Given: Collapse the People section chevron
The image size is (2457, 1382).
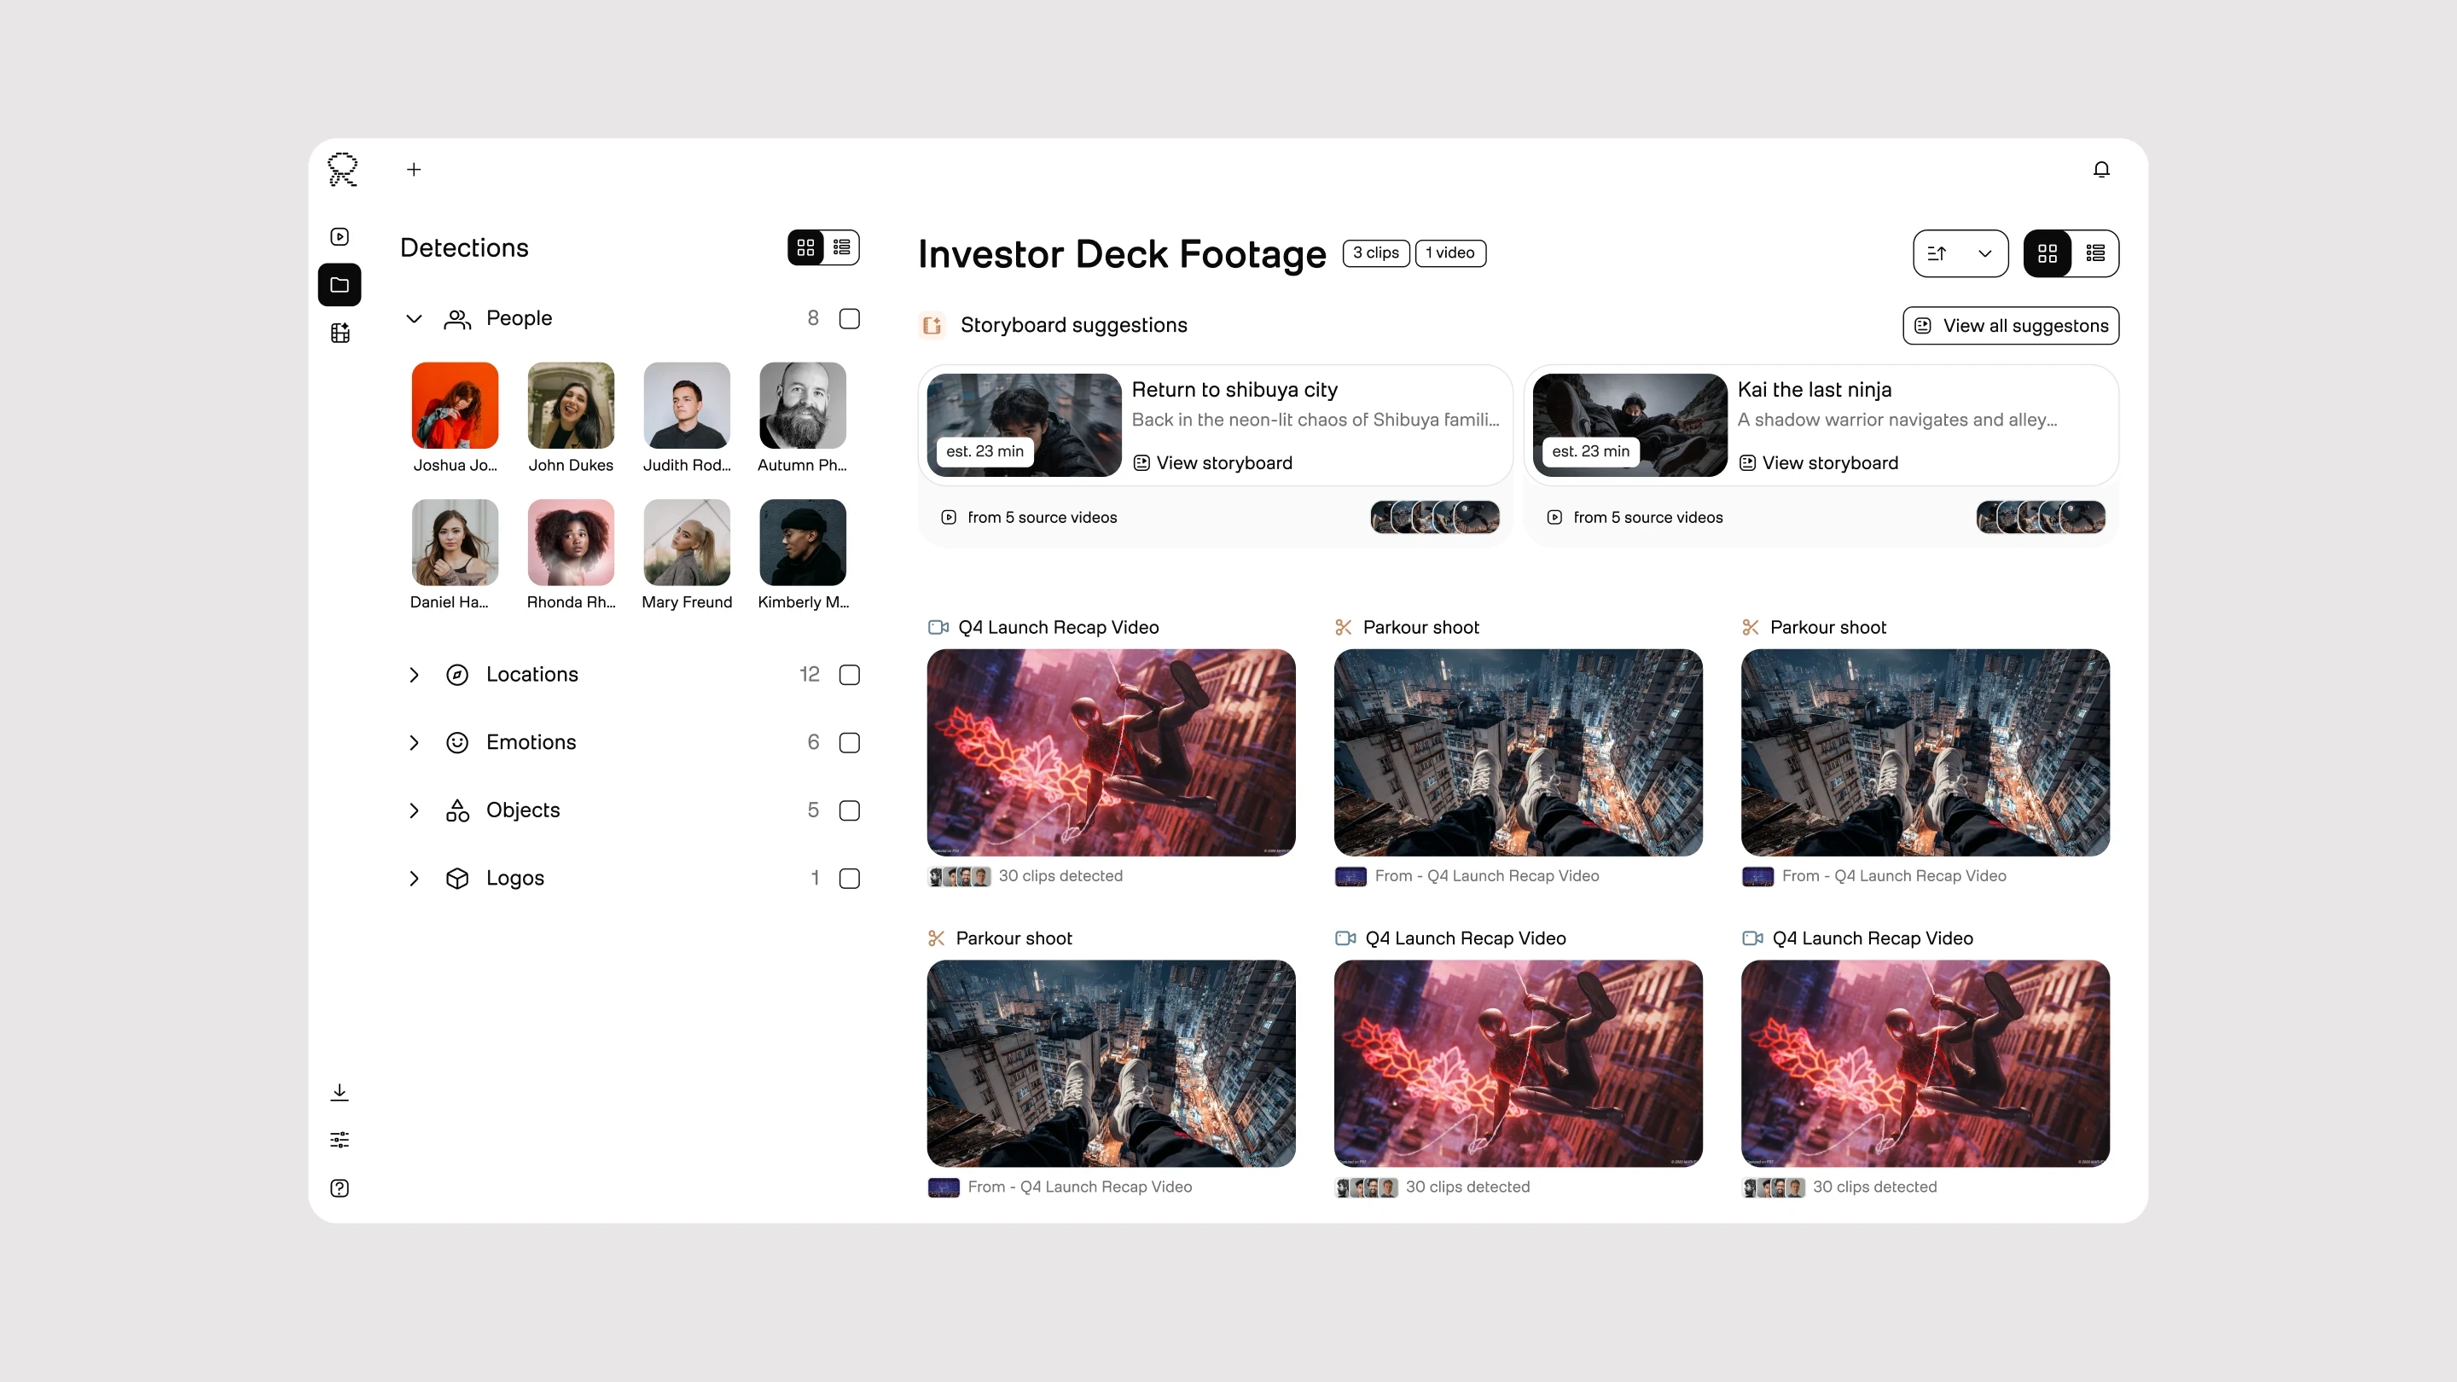Looking at the screenshot, I should click(x=414, y=320).
